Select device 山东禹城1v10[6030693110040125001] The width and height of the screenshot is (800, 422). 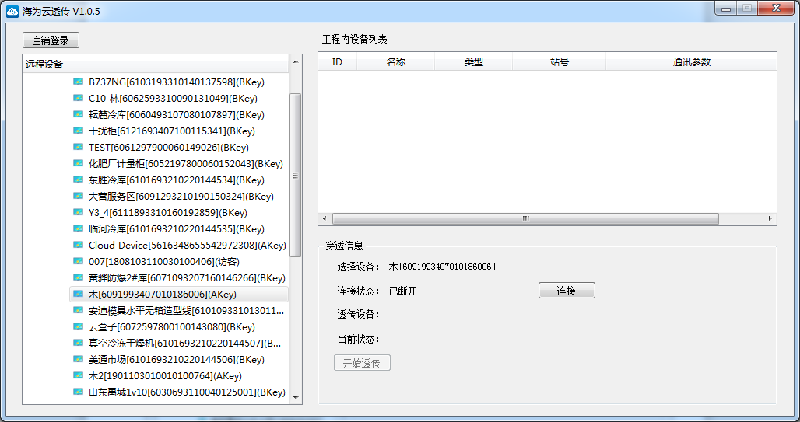point(187,392)
